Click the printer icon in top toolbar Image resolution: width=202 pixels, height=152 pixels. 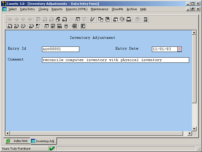129,19
